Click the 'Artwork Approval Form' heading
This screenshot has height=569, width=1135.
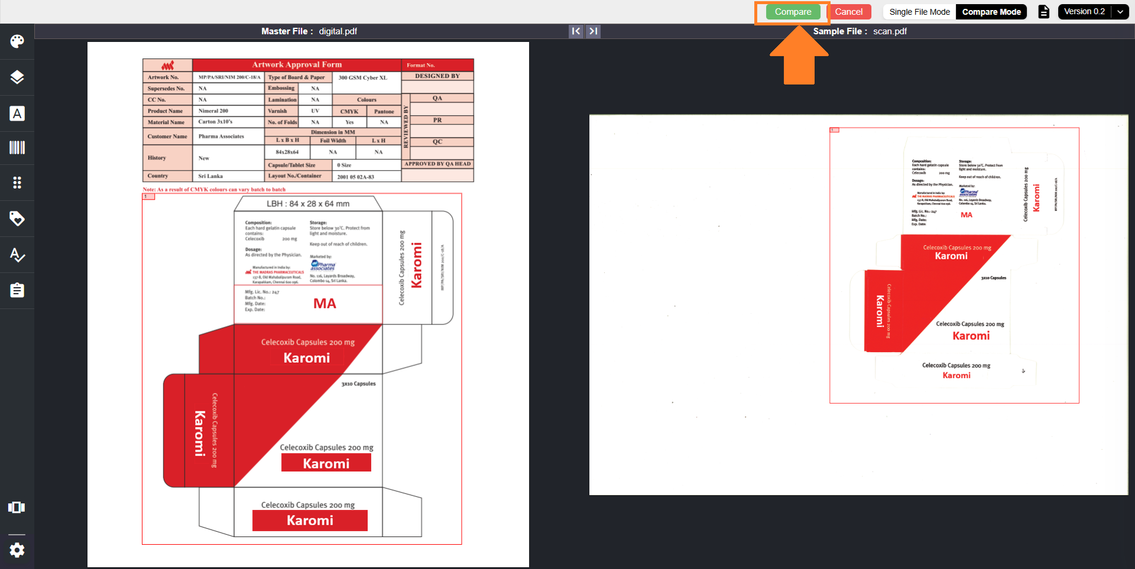tap(297, 65)
